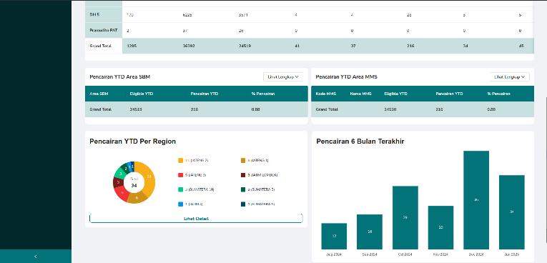Viewport: 547px width, 263px height.
Task: Click the Dec 2024 tallest bar
Action: pyautogui.click(x=476, y=200)
